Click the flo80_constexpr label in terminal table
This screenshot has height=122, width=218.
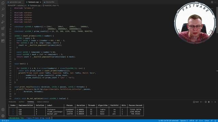55,111
